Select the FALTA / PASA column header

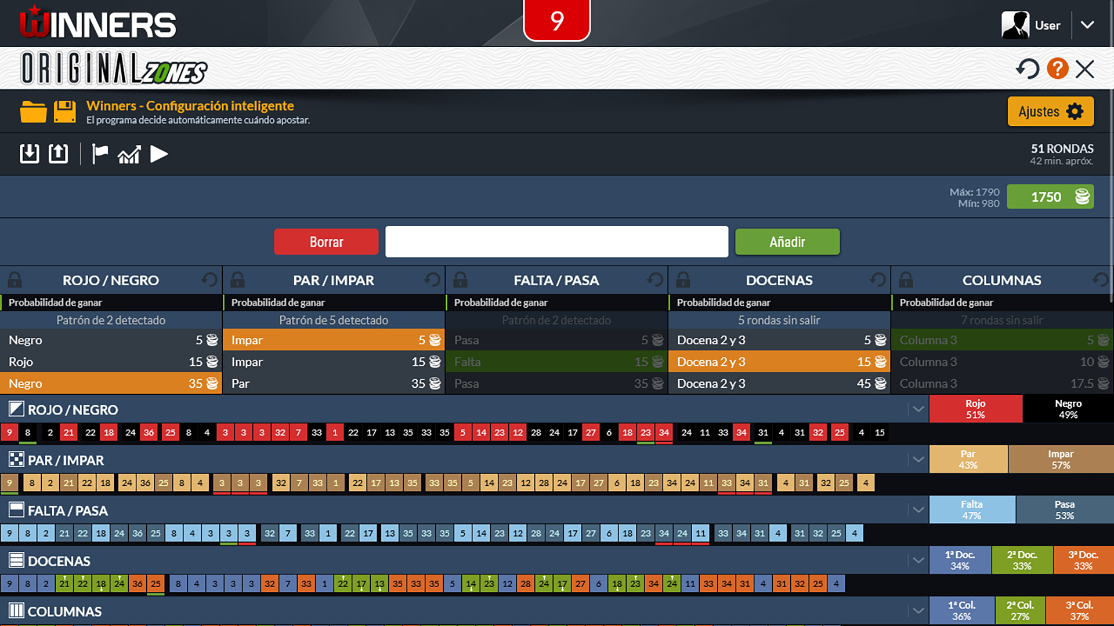click(556, 280)
